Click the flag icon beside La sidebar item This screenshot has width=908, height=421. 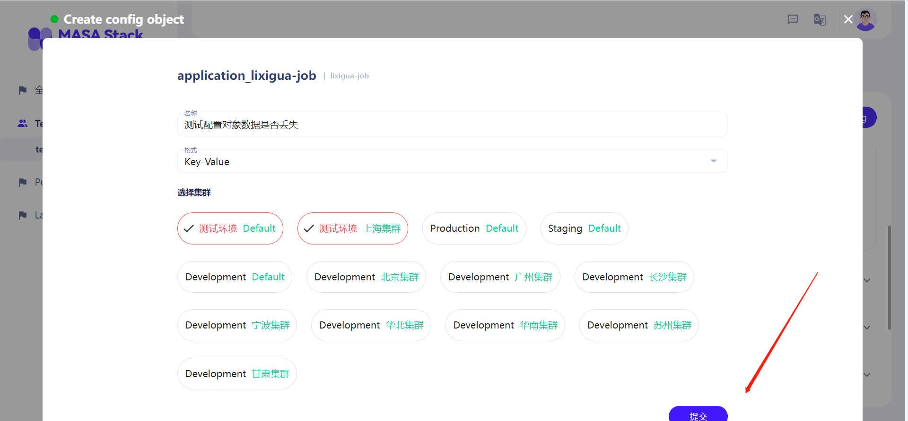click(23, 215)
